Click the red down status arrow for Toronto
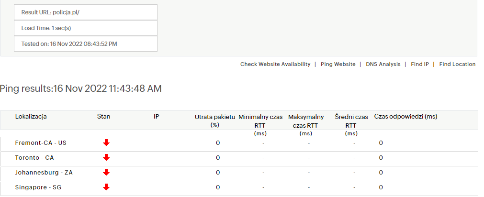484x197 pixels. point(106,157)
